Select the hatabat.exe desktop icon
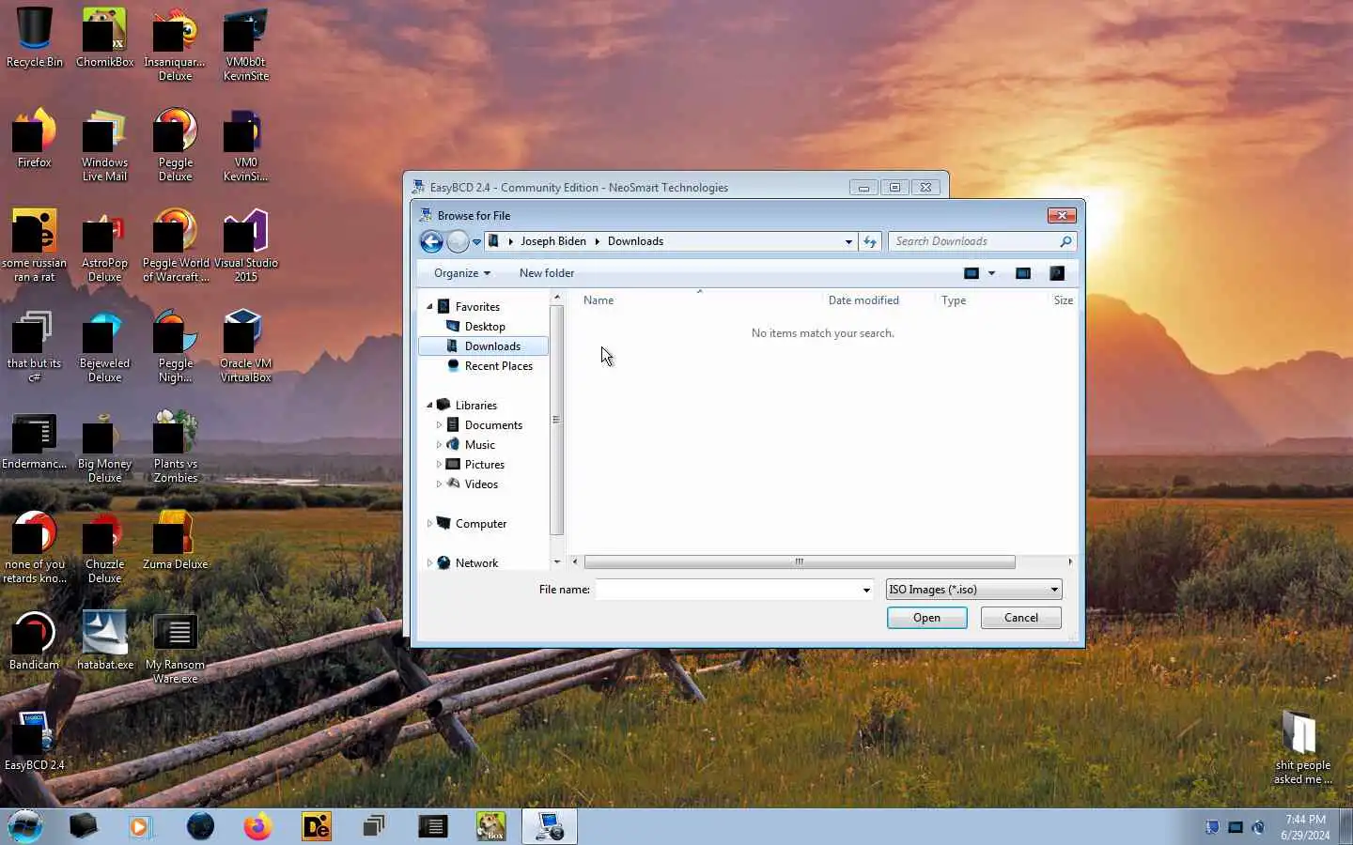 click(104, 640)
